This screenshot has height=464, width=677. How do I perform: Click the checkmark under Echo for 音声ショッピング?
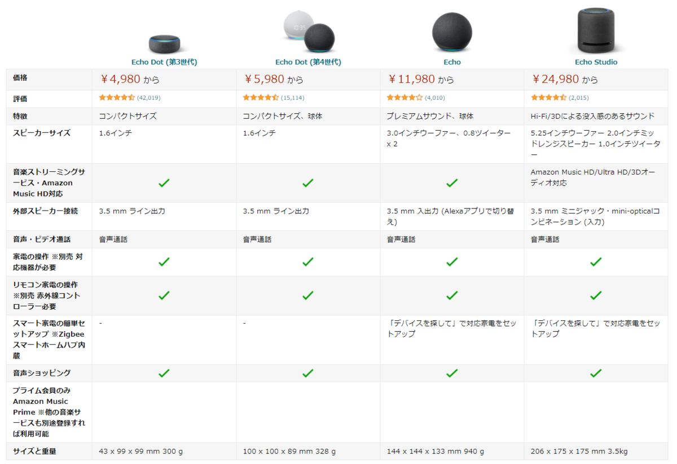[452, 372]
